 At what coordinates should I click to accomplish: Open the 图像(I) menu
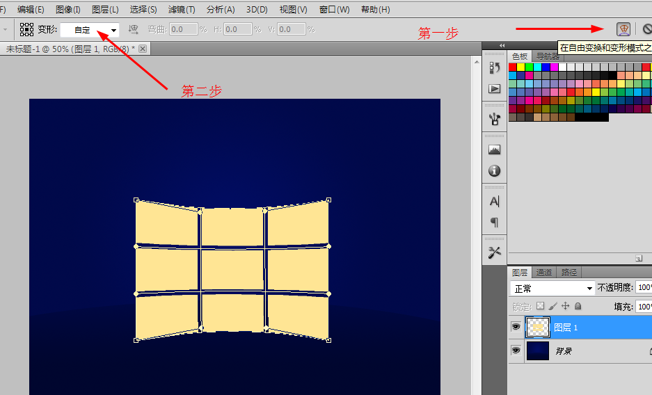(67, 9)
